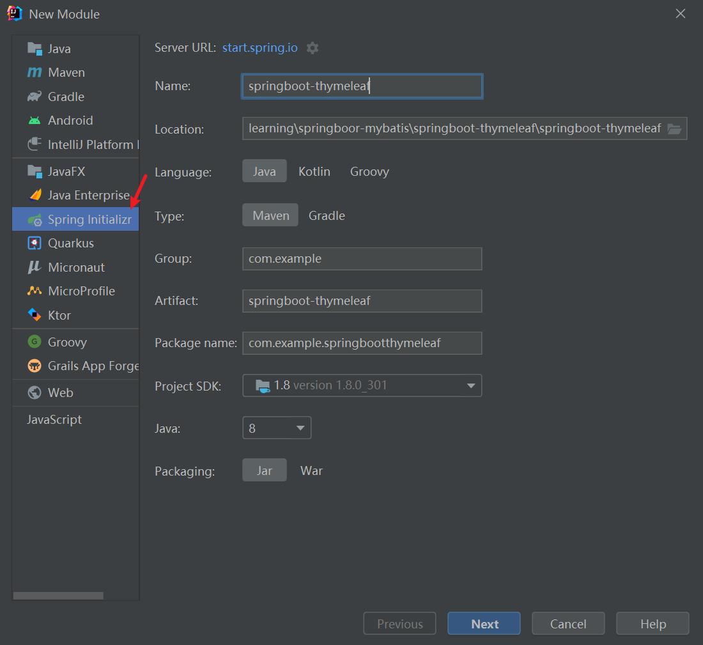Select Ktor label in module list
Screen dimensions: 703x645
59,315
